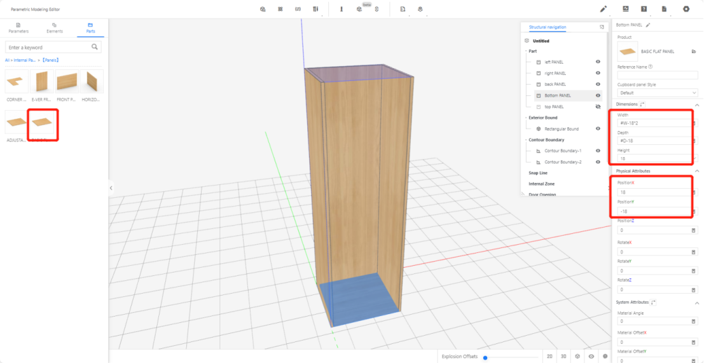
Task: Click the search magnifier in keyword box
Action: (95, 47)
